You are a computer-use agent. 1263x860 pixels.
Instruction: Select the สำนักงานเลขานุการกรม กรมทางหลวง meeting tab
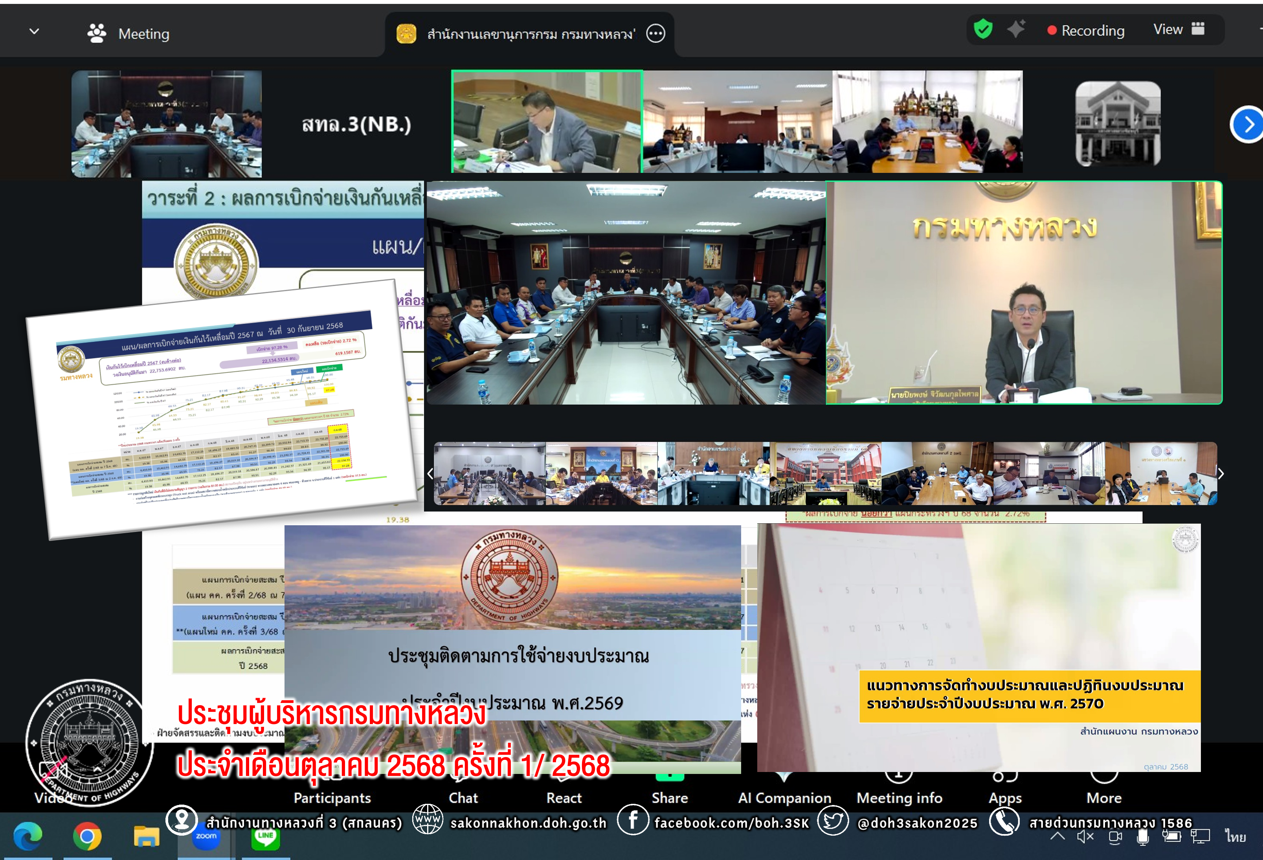[x=530, y=34]
